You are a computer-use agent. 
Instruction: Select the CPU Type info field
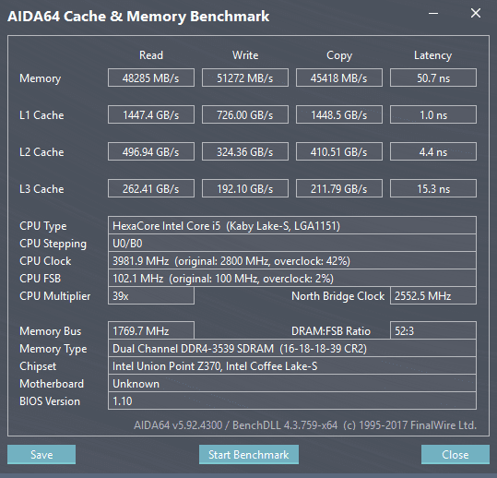pyautogui.click(x=292, y=225)
